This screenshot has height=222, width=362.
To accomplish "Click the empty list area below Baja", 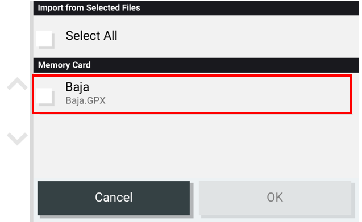I will click(196, 146).
